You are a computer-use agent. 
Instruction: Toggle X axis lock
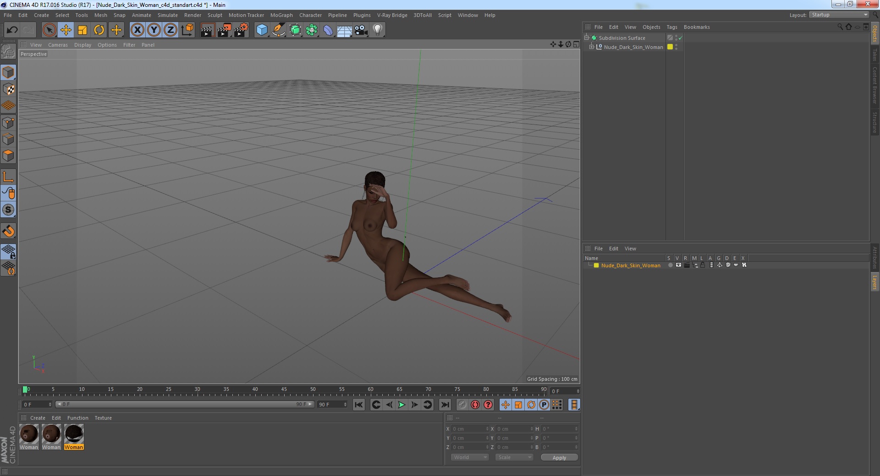[137, 30]
